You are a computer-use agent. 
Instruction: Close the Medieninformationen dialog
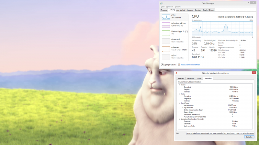click(254, 73)
